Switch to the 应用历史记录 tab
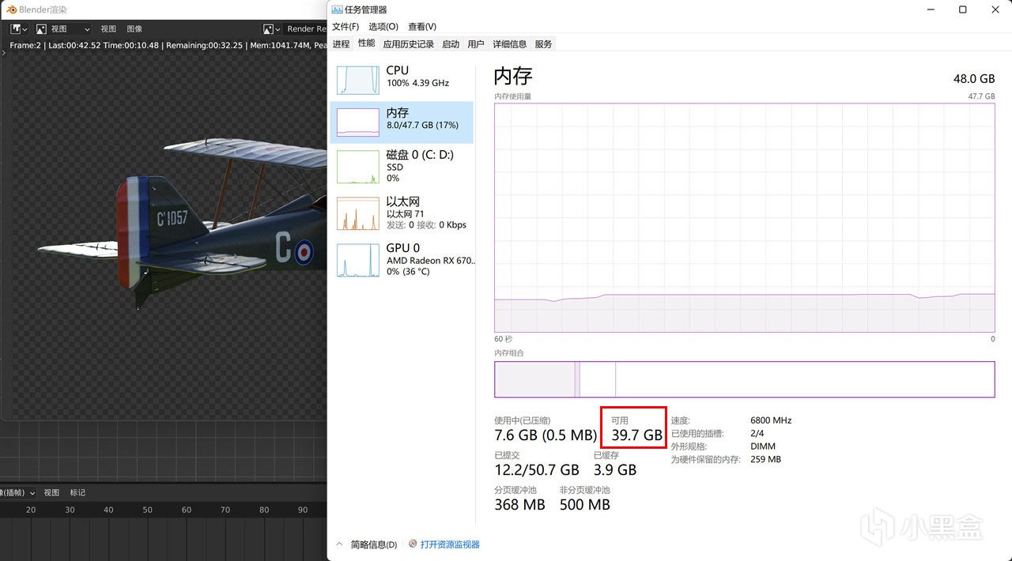Image resolution: width=1012 pixels, height=561 pixels. 409,44
